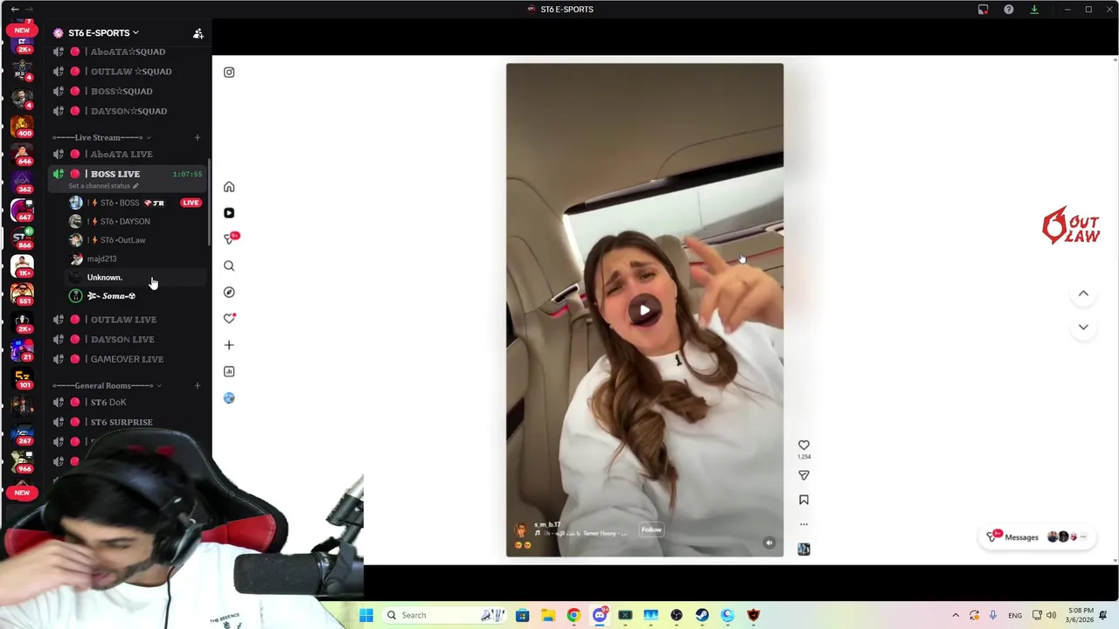Go to Instagram Home icon
This screenshot has width=1119, height=629.
point(229,187)
